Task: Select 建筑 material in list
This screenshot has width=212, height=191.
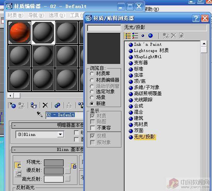Action: pyautogui.click(x=138, y=118)
